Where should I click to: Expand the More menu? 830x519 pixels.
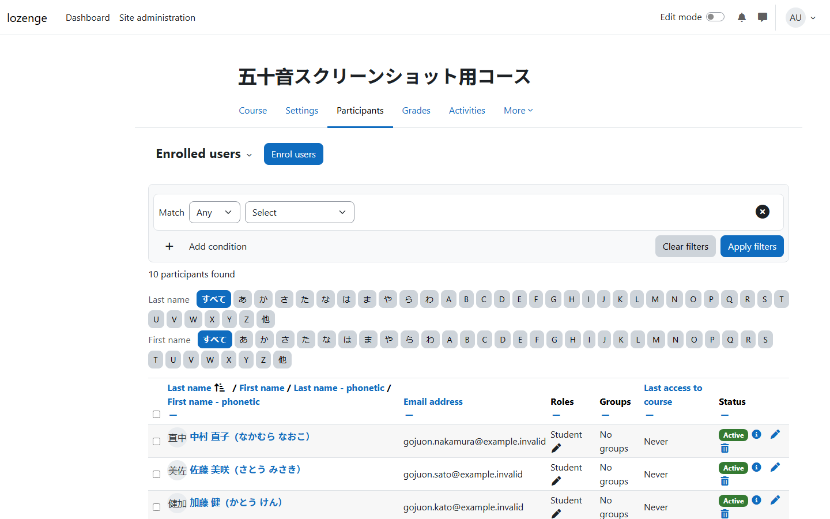518,110
